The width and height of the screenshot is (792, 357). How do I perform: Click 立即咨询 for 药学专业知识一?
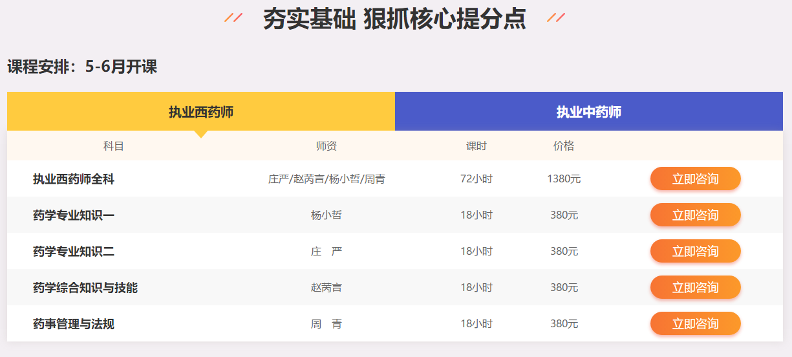click(695, 215)
